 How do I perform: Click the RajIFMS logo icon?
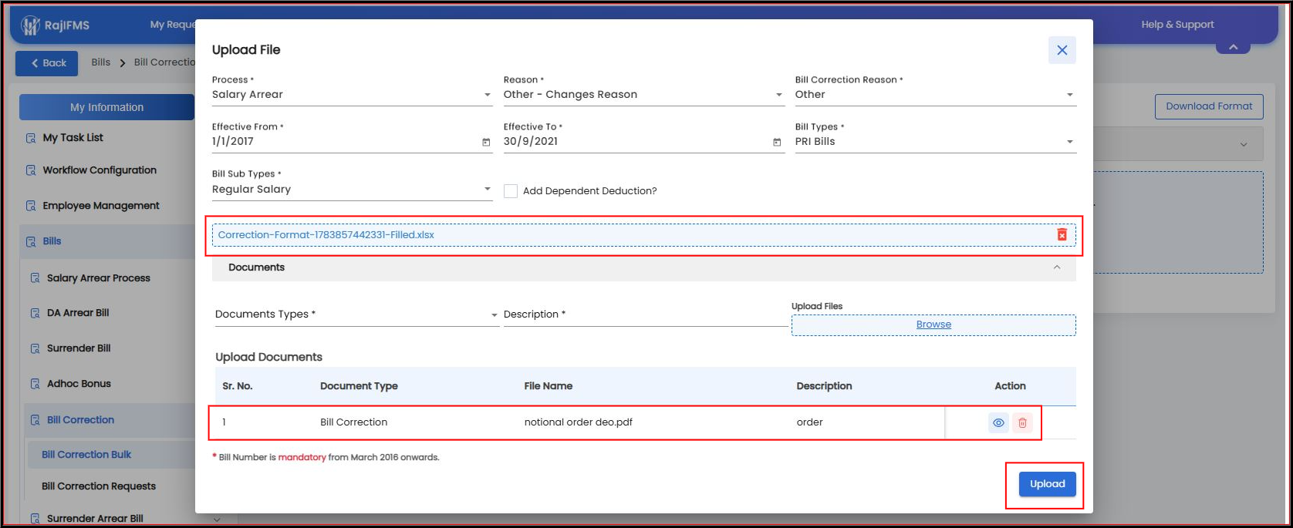click(30, 25)
